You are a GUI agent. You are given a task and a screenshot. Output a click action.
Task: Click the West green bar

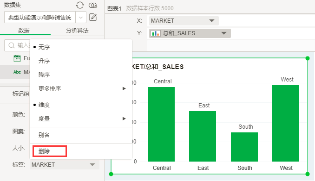[x=286, y=123]
